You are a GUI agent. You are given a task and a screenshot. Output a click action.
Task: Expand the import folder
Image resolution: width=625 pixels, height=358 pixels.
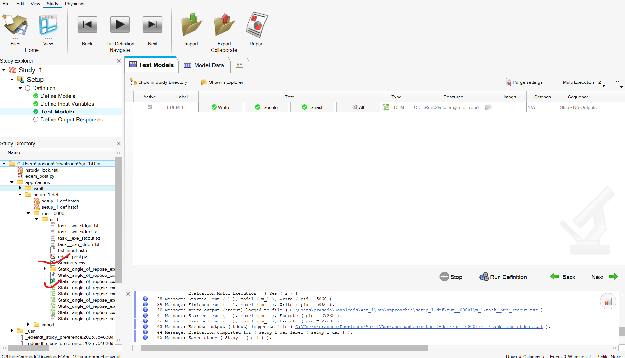28,325
